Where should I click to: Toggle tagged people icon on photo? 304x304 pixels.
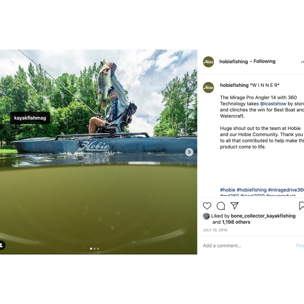click(x=1, y=245)
